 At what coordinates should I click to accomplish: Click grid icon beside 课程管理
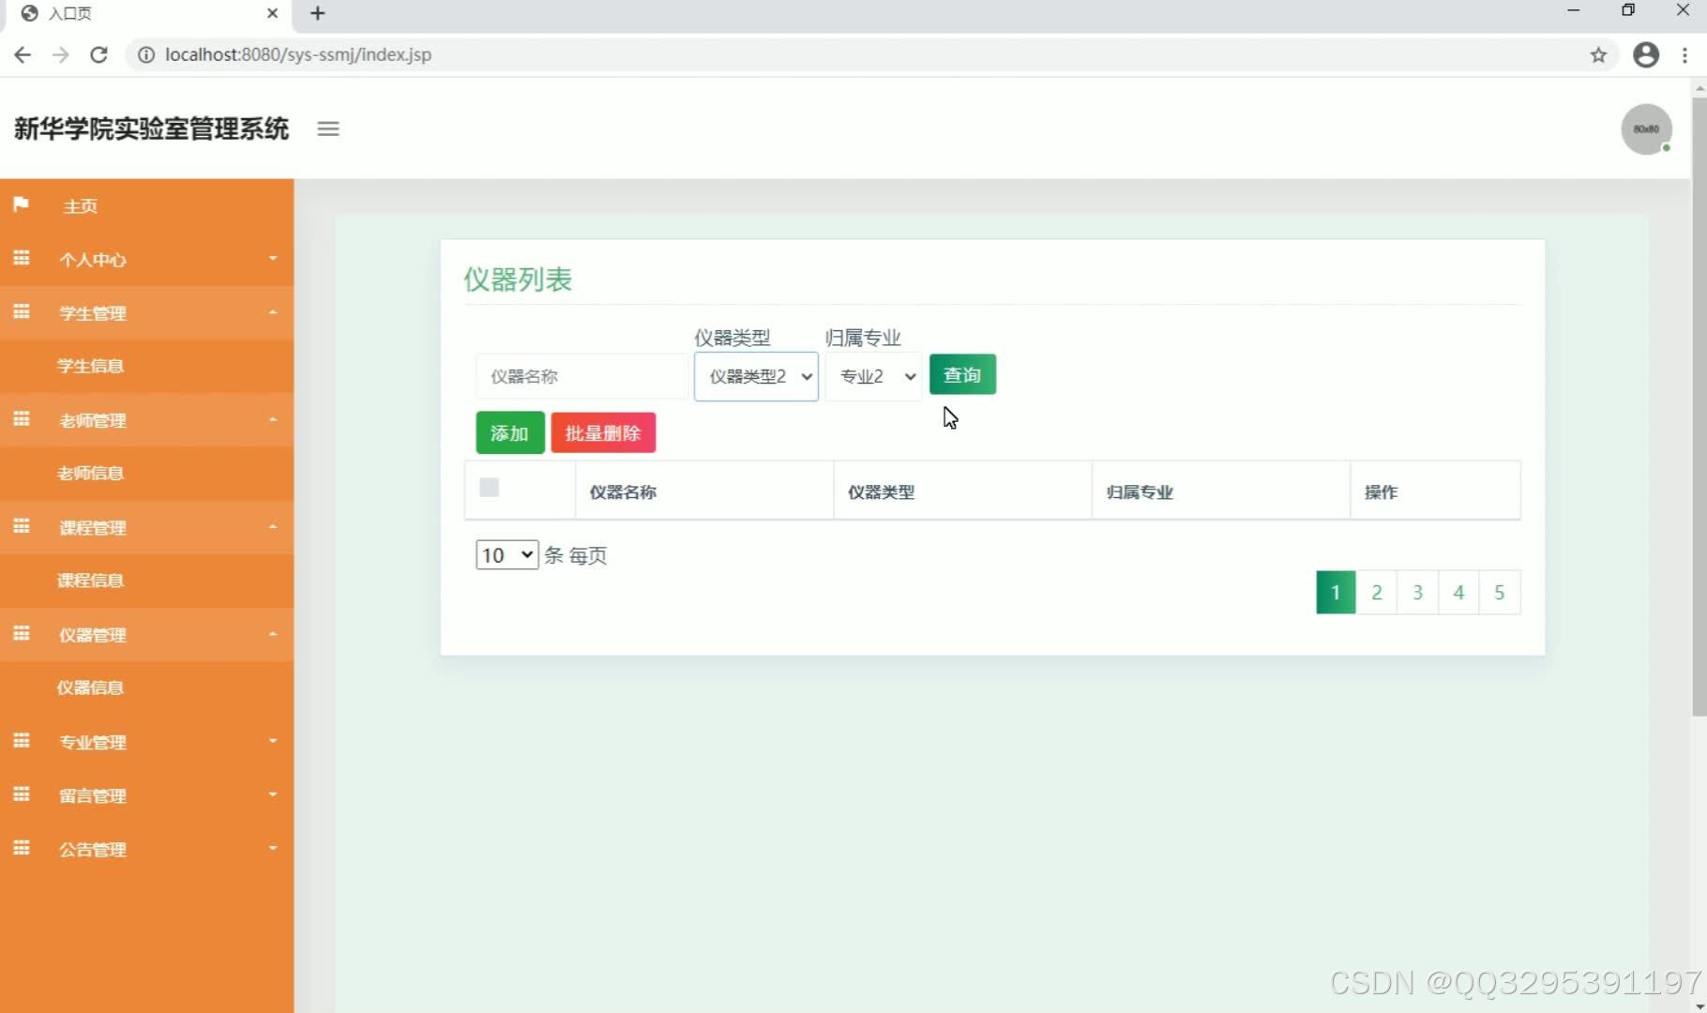coord(22,526)
